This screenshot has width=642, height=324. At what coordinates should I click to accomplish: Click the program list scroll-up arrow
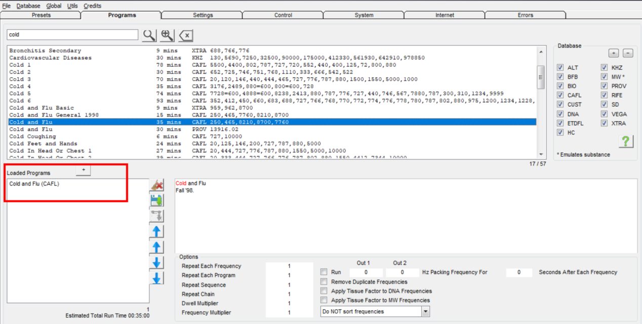coord(541,51)
